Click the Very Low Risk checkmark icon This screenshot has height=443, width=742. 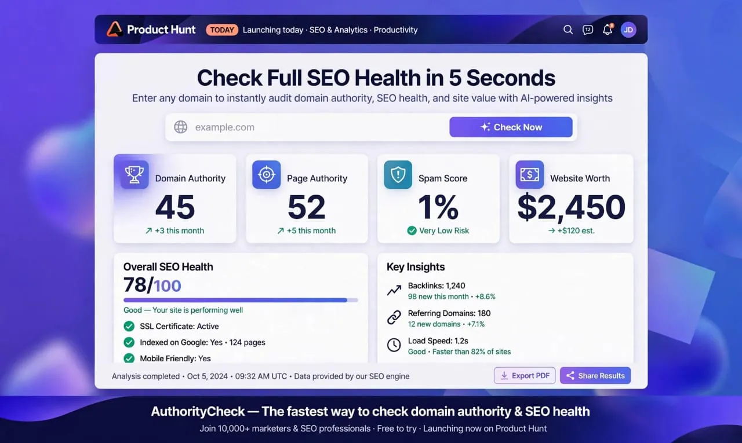[412, 230]
